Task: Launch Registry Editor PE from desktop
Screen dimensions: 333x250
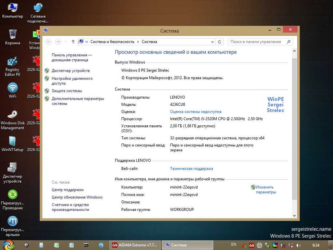Action: click(x=12, y=66)
